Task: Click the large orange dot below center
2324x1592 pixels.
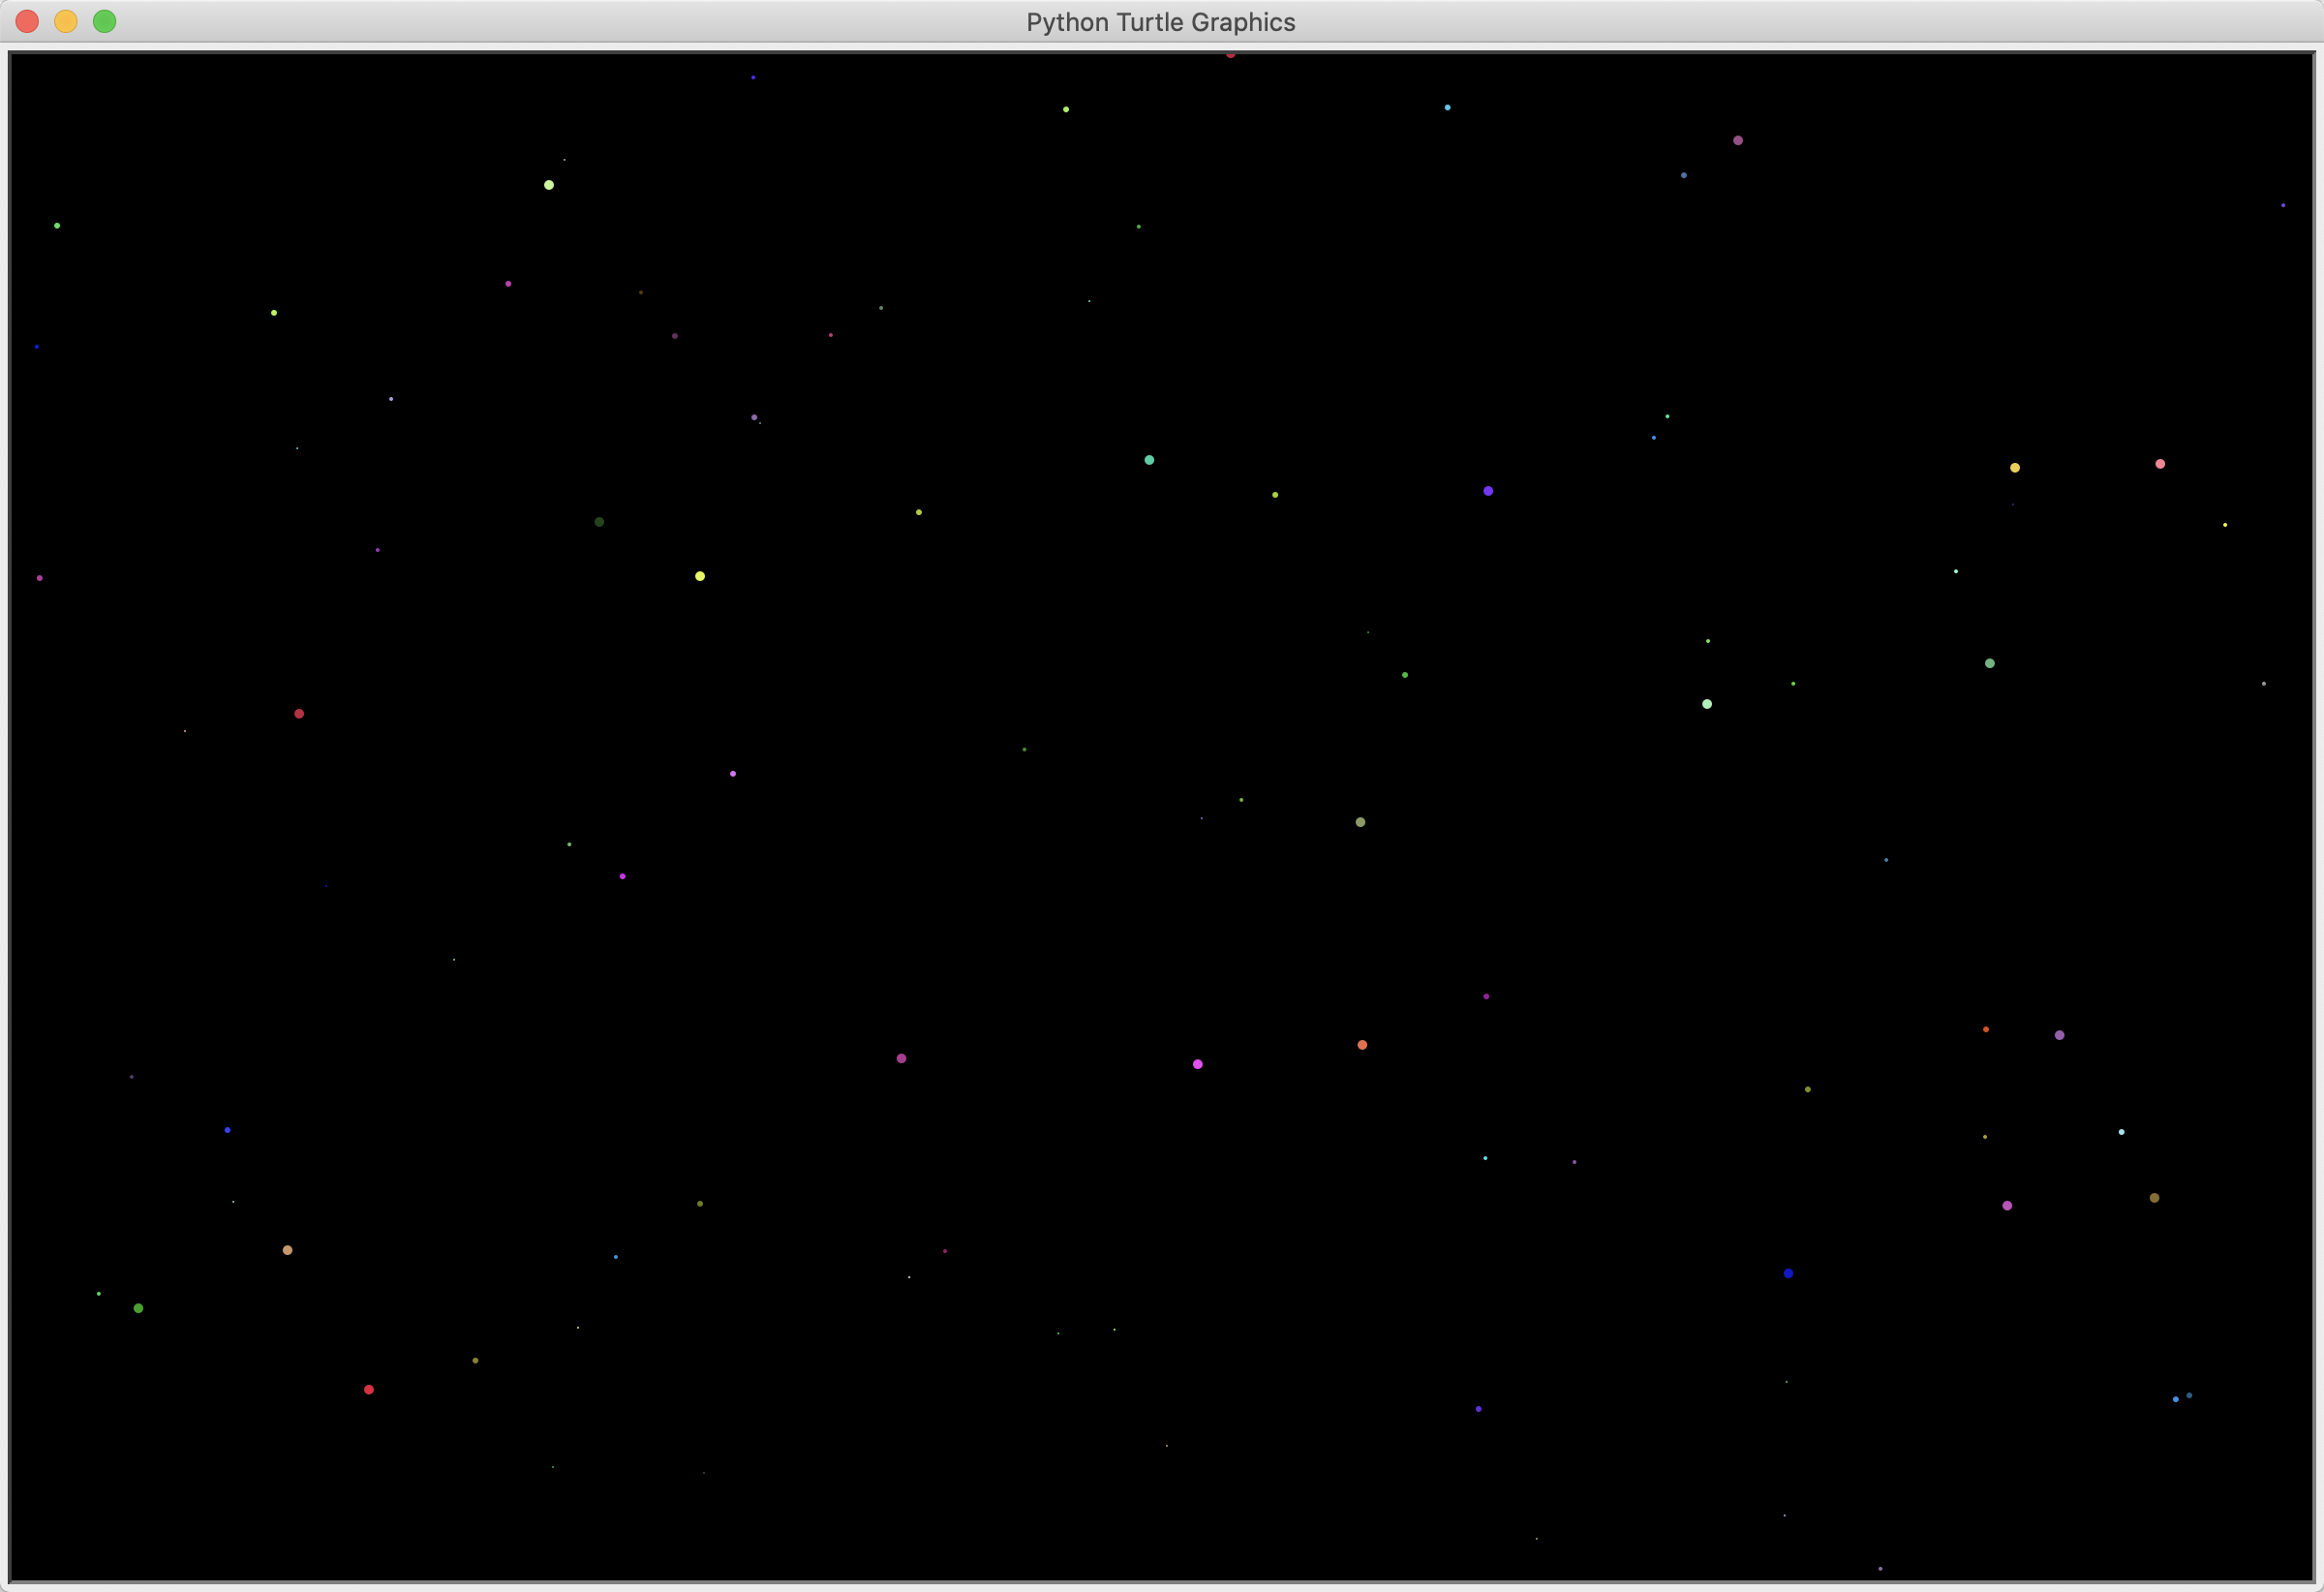Action: [x=1362, y=1045]
